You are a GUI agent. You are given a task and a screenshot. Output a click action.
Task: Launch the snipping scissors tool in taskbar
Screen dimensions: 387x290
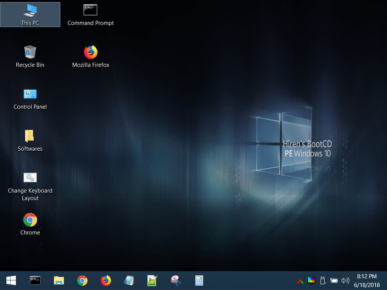[x=176, y=281]
